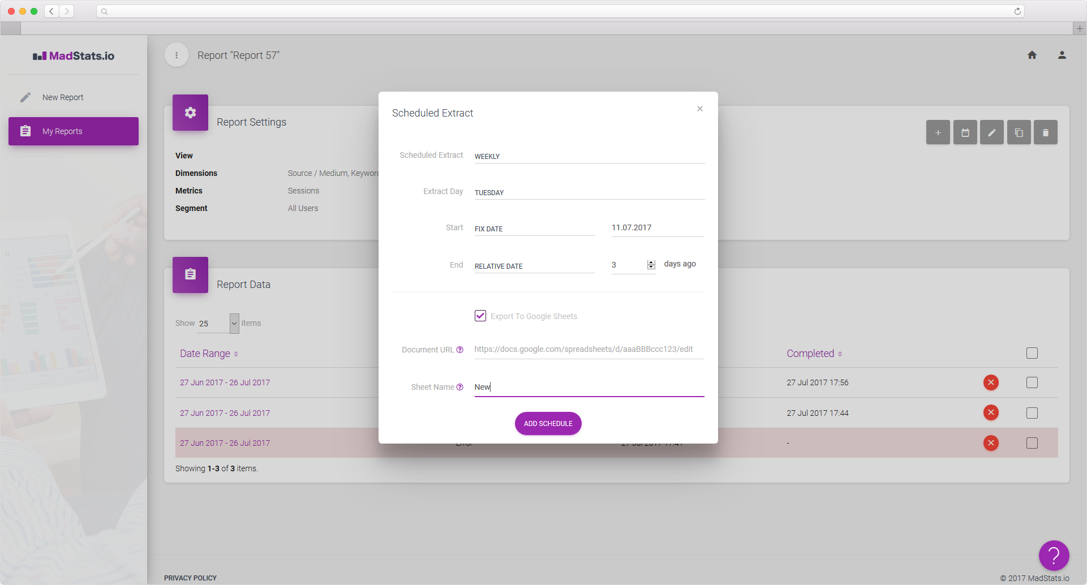Delete the extract completed 27 Jul 2017 17:56
Viewport: 1087px width, 585px height.
991,382
